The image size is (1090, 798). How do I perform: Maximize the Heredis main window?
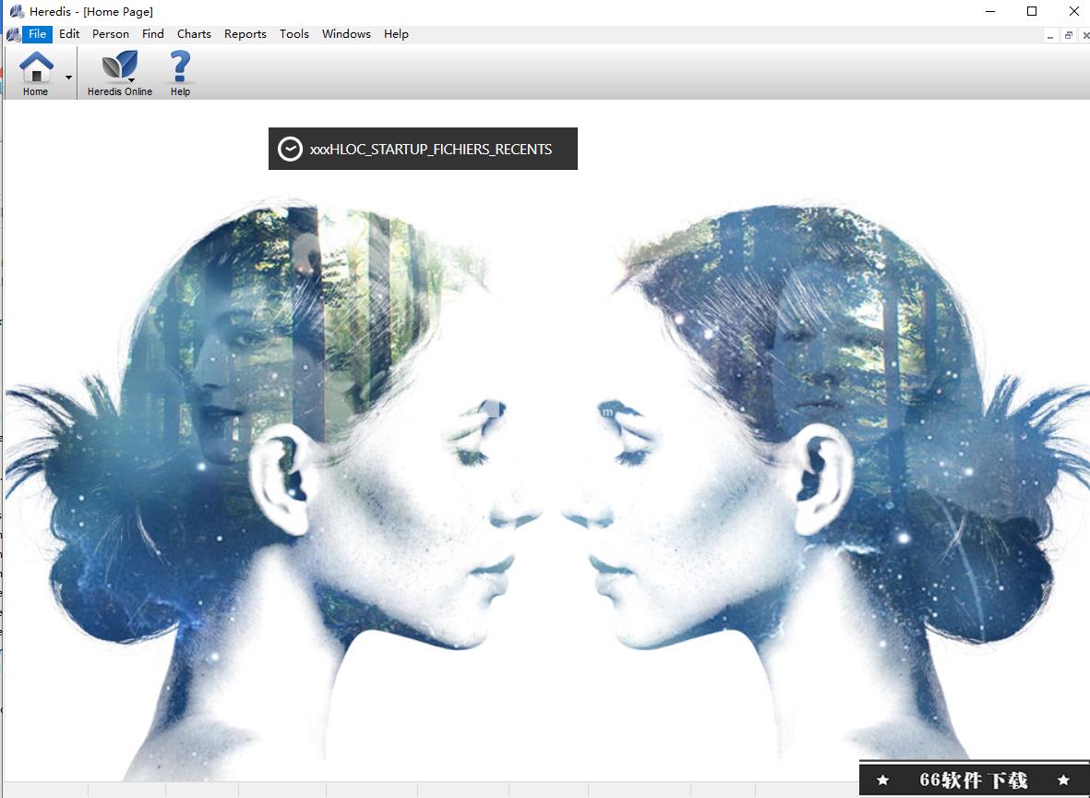pos(1032,11)
